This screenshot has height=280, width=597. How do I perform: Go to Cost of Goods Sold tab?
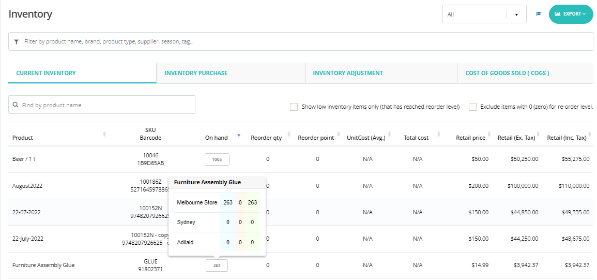tap(507, 73)
